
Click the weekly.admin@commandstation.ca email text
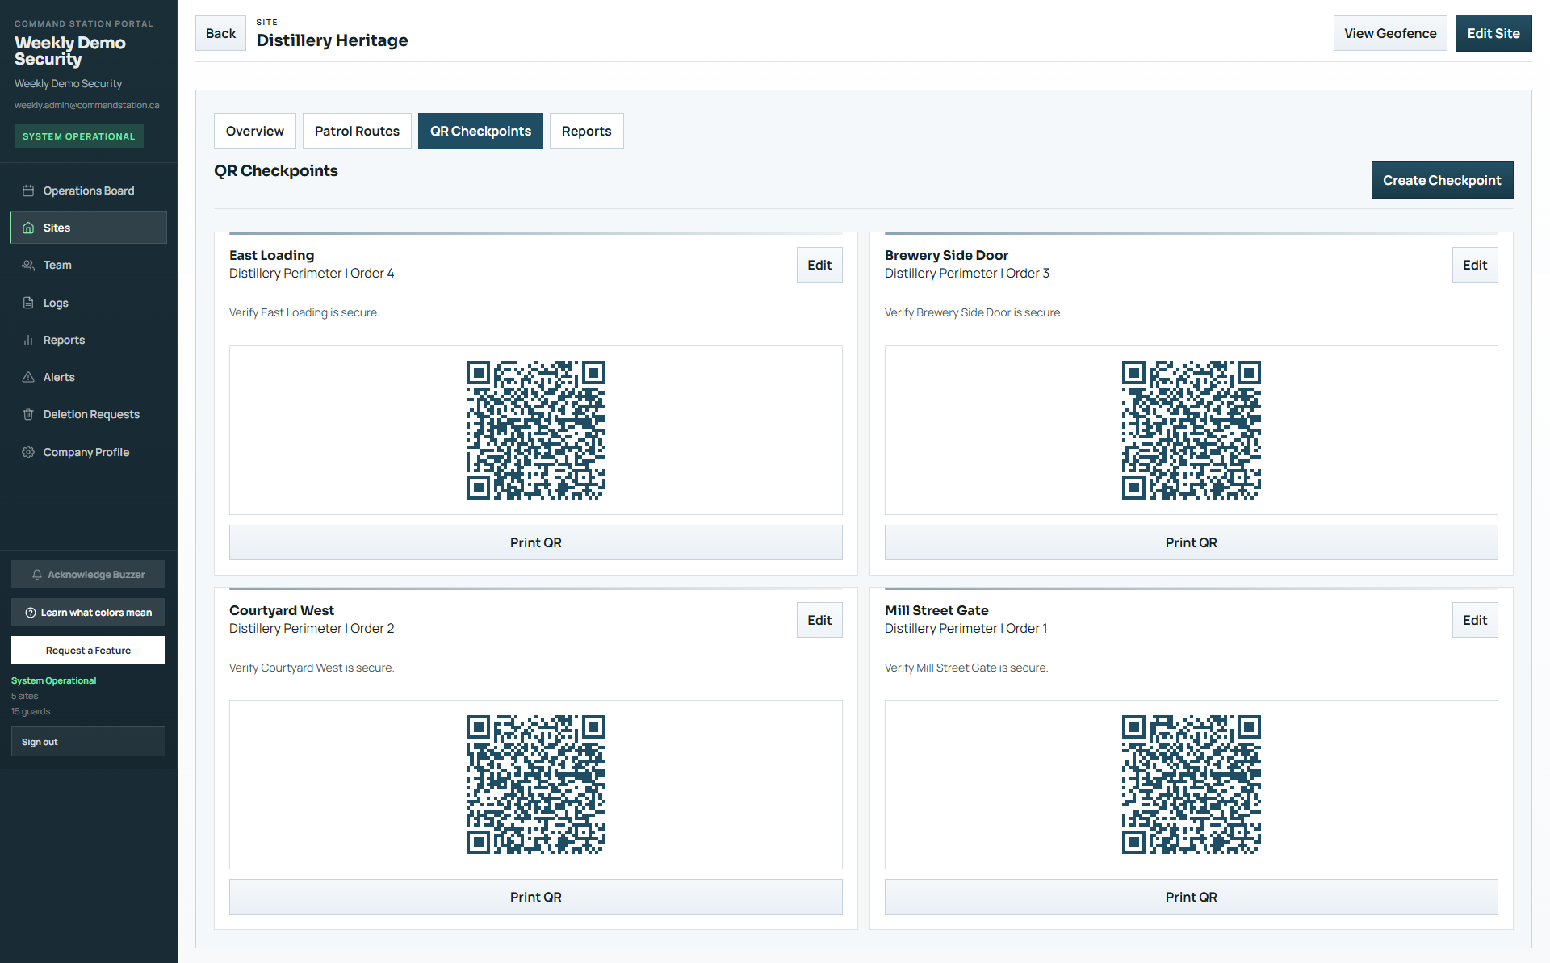(x=87, y=105)
